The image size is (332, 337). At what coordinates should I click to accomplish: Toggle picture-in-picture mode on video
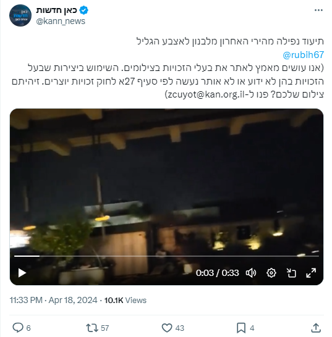(x=291, y=273)
